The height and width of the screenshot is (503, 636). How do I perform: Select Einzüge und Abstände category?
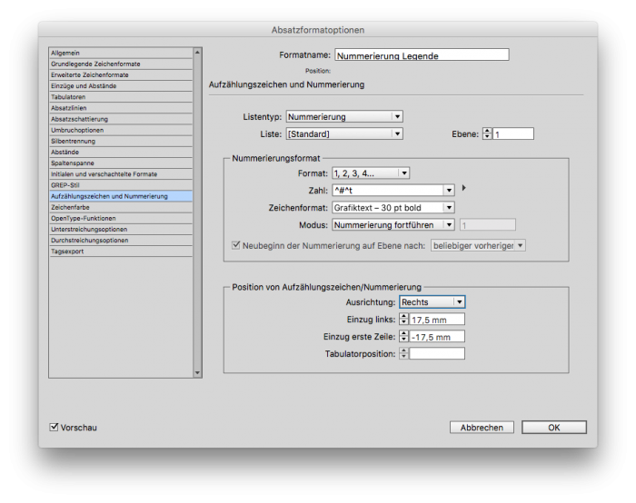click(x=121, y=86)
